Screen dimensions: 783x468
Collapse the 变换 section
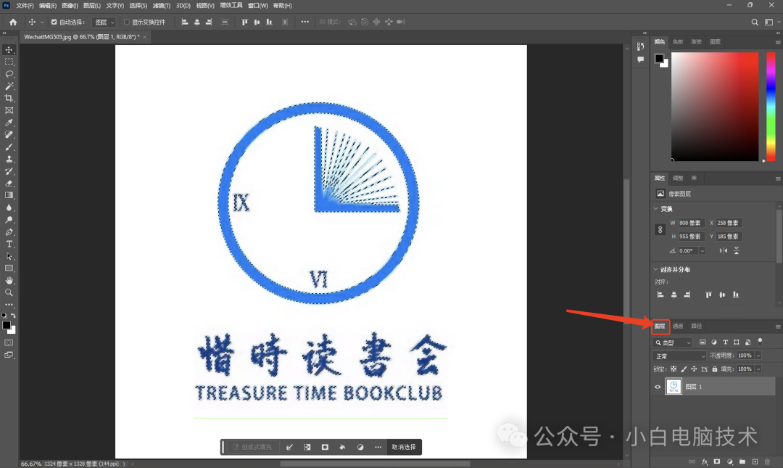point(655,208)
